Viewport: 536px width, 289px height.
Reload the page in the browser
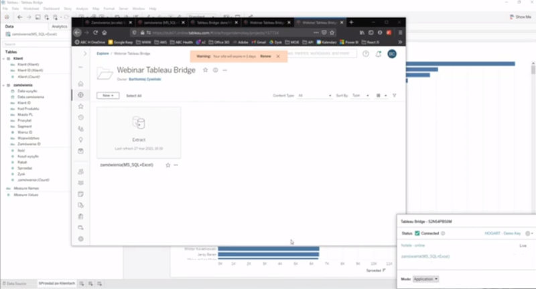tap(95, 32)
